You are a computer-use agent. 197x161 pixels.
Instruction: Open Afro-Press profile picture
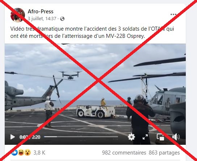coord(18,15)
